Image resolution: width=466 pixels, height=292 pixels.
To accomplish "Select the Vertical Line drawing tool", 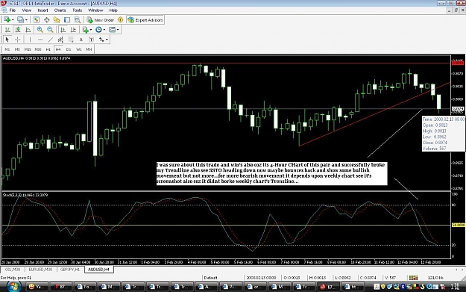I will tap(30, 40).
